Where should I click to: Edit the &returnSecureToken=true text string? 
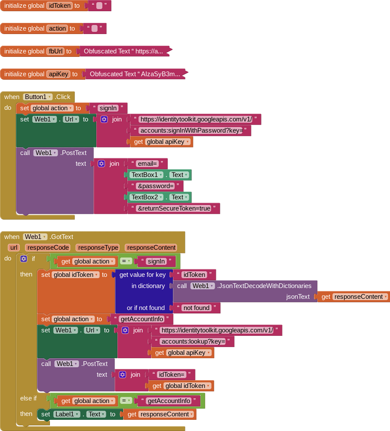pos(173,209)
